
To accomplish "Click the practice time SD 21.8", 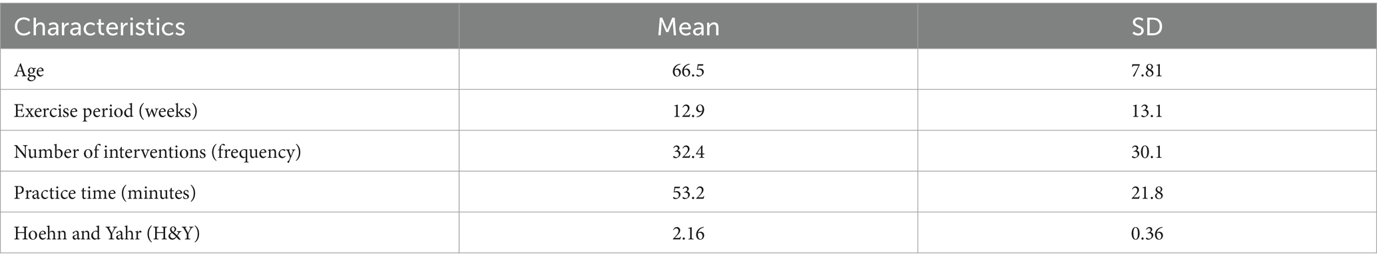I will (x=1147, y=193).
